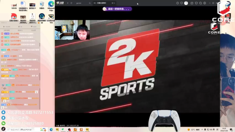The width and height of the screenshot is (235, 132).
Task: Click the purple stream title banner
Action: pyautogui.click(x=117, y=9)
